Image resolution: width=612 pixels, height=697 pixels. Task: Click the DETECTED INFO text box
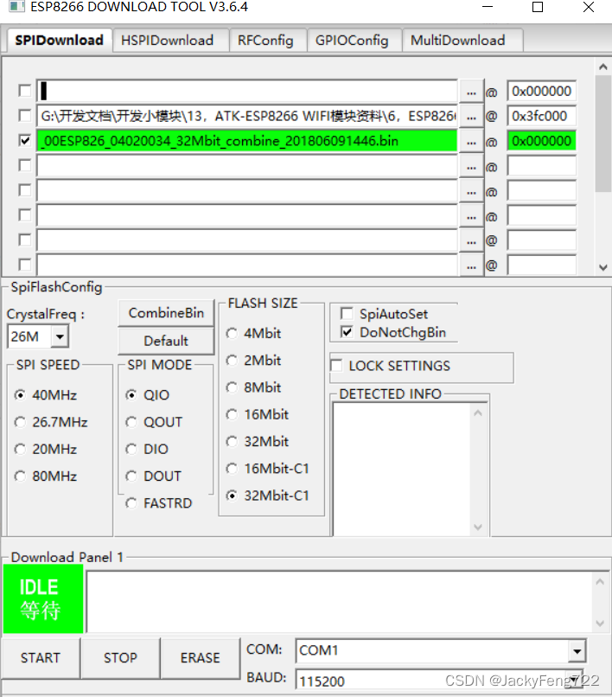point(402,470)
